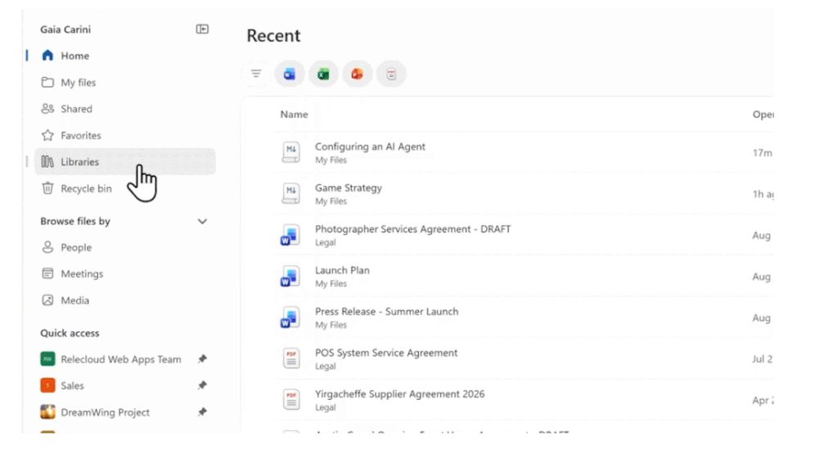Screen dimensions: 838x449
Task: Open the Recycle bin
Action: click(125, 188)
